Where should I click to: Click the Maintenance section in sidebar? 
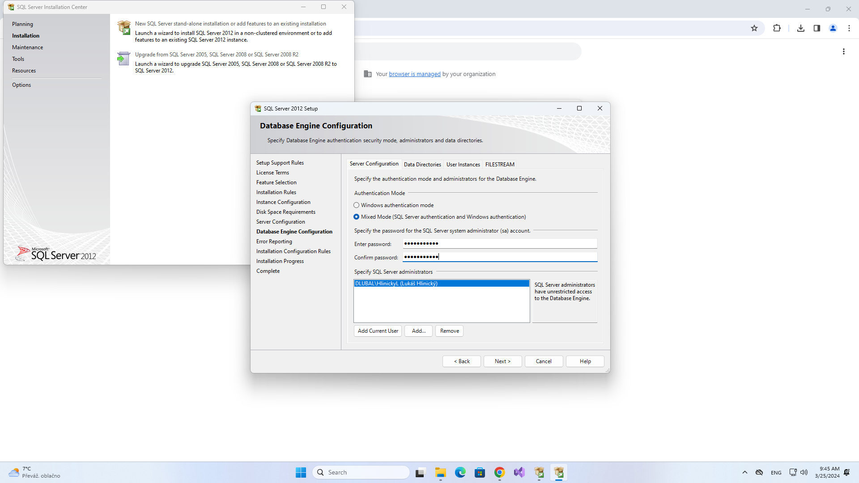click(x=28, y=47)
